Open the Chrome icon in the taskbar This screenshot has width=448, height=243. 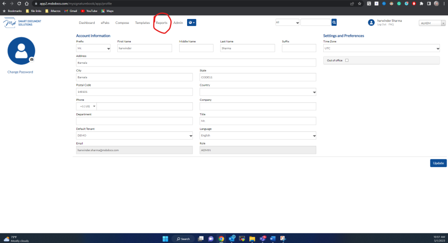click(221, 239)
